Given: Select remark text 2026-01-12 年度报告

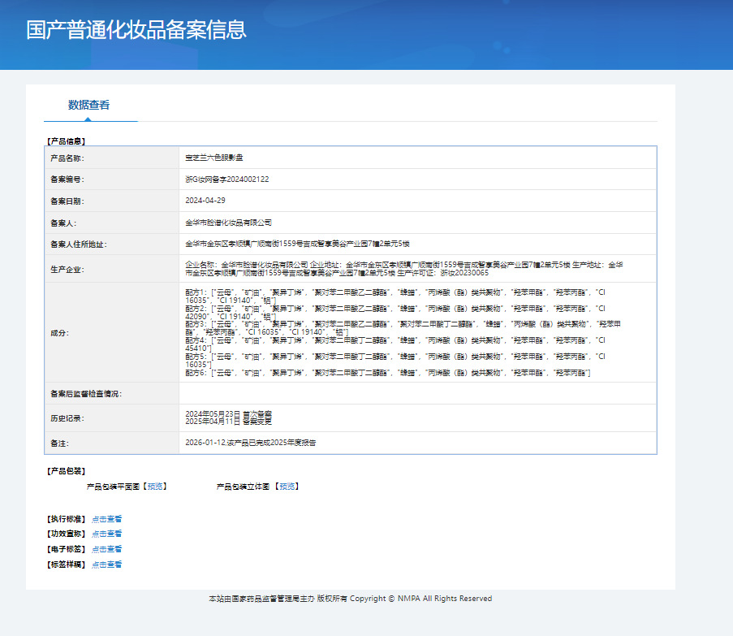Looking at the screenshot, I should coord(251,443).
